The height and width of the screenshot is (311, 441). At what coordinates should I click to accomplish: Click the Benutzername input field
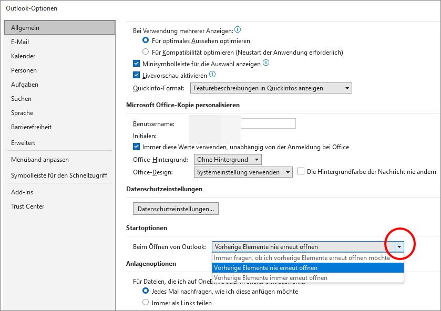click(x=268, y=123)
